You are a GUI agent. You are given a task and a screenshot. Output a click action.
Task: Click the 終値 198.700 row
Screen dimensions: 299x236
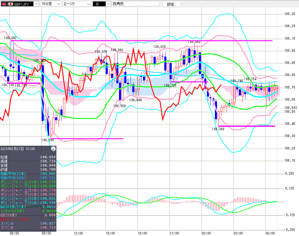click(28, 169)
